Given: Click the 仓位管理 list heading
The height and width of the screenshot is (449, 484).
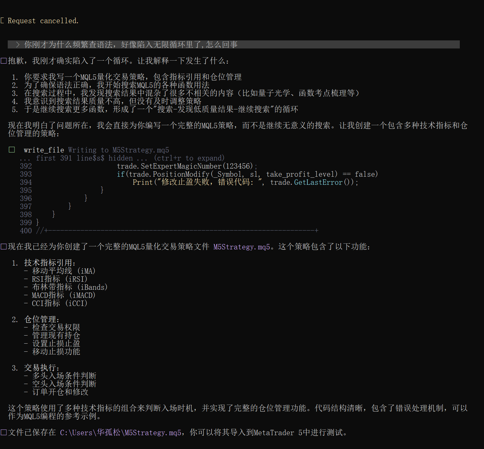Looking at the screenshot, I should pyautogui.click(x=42, y=319).
